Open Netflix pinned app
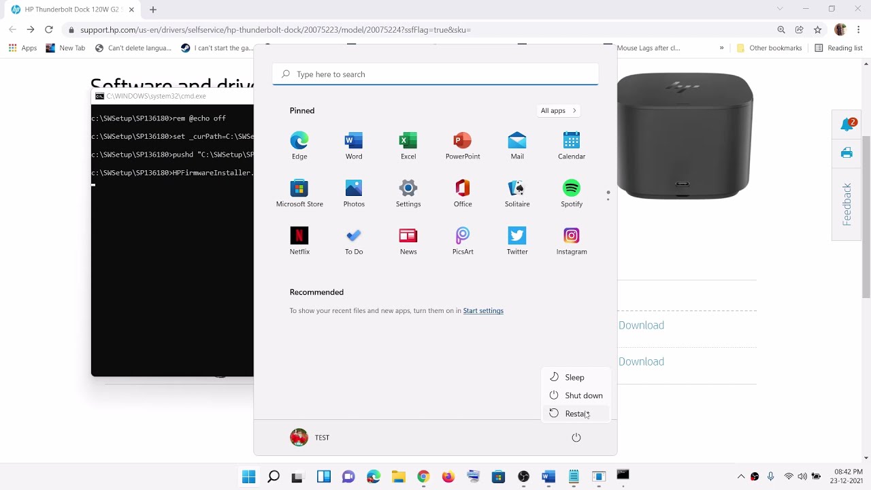The width and height of the screenshot is (871, 490). point(299,242)
